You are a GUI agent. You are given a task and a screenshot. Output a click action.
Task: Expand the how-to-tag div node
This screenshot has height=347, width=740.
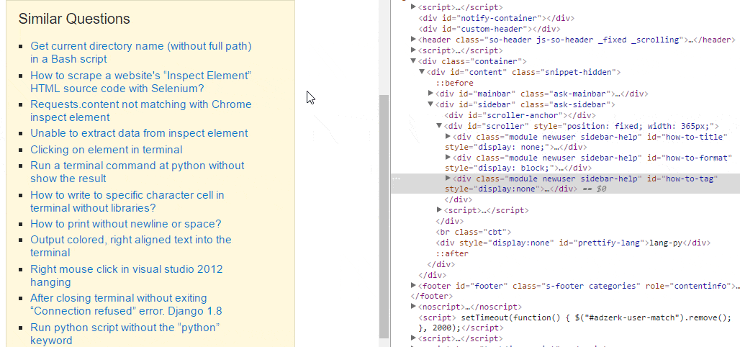point(448,178)
